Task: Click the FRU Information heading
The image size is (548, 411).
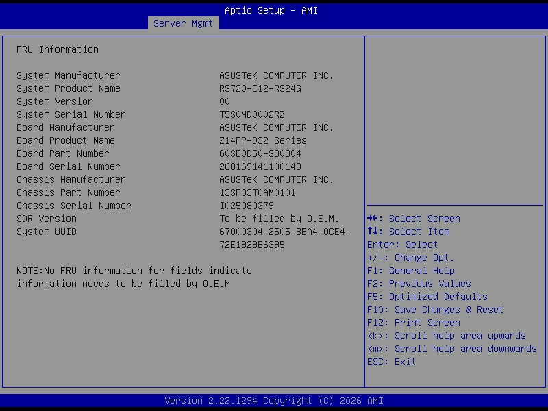Action: pyautogui.click(x=58, y=49)
